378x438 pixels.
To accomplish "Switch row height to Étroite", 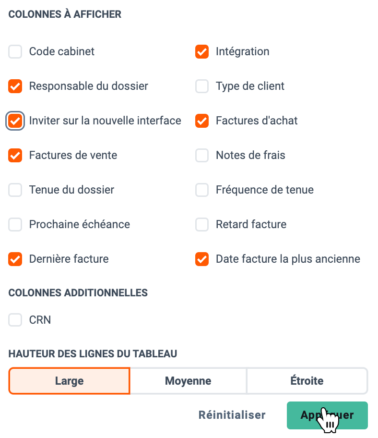I will (307, 381).
